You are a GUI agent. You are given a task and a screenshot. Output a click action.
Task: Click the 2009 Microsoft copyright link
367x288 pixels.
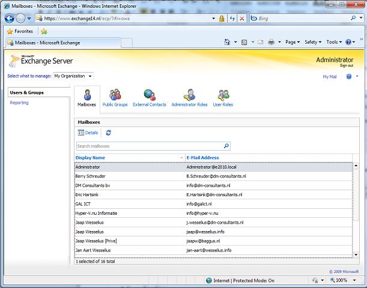coord(344,272)
